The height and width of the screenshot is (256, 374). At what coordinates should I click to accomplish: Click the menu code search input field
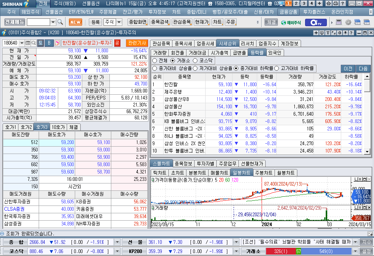pos(38,22)
